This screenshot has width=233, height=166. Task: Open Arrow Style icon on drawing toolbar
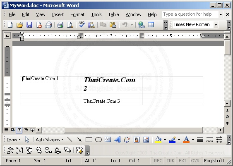click(219, 140)
